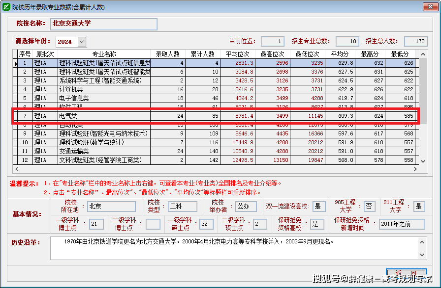441x288 pixels.
Task: Click 一级学科博士点 field showing 21
Action: (96, 224)
